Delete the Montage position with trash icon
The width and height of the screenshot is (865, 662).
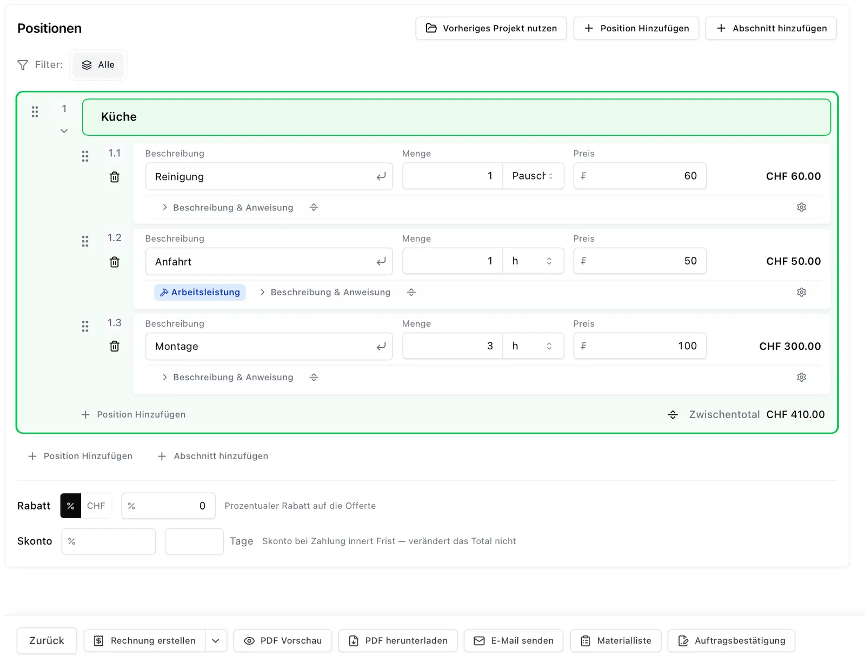click(115, 346)
